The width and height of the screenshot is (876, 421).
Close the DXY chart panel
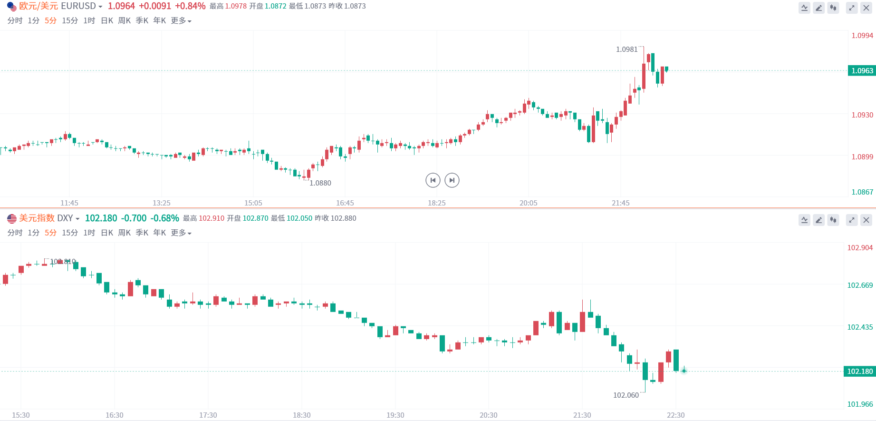click(x=866, y=220)
